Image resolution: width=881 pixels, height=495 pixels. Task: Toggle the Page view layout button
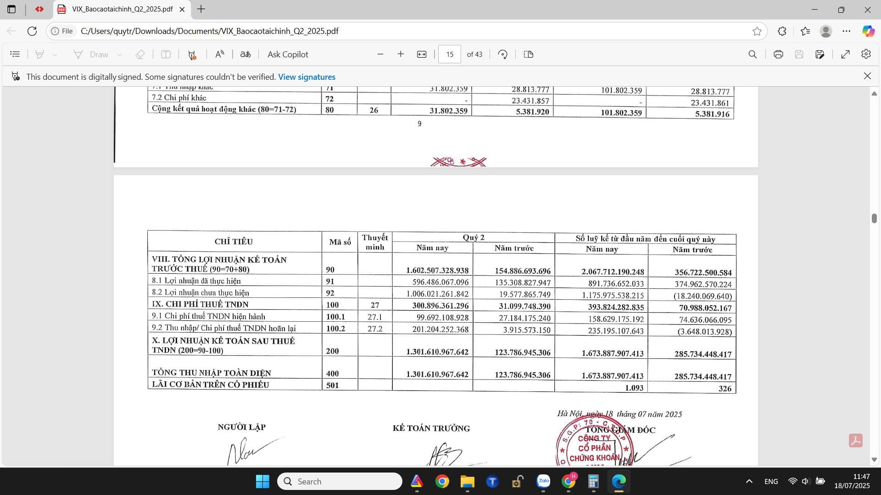(529, 54)
